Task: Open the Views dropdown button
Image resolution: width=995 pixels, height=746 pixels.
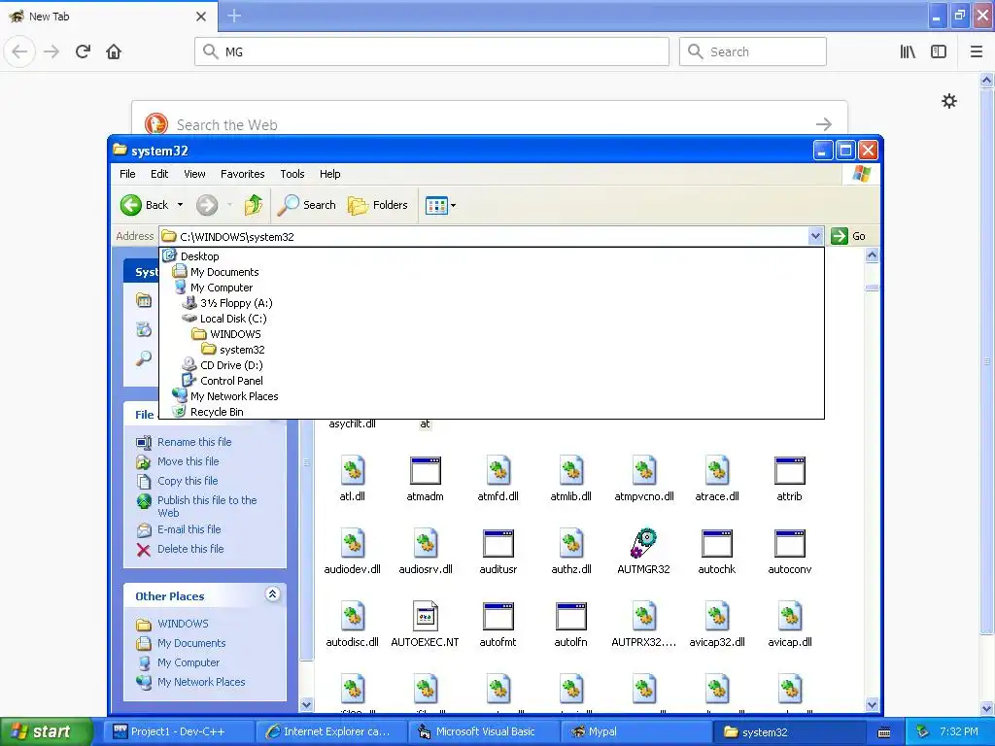Action: 440,206
